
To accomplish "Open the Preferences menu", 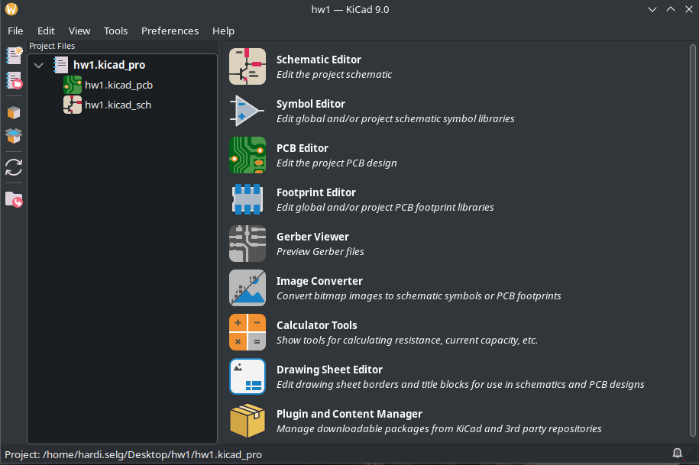I will (x=170, y=31).
